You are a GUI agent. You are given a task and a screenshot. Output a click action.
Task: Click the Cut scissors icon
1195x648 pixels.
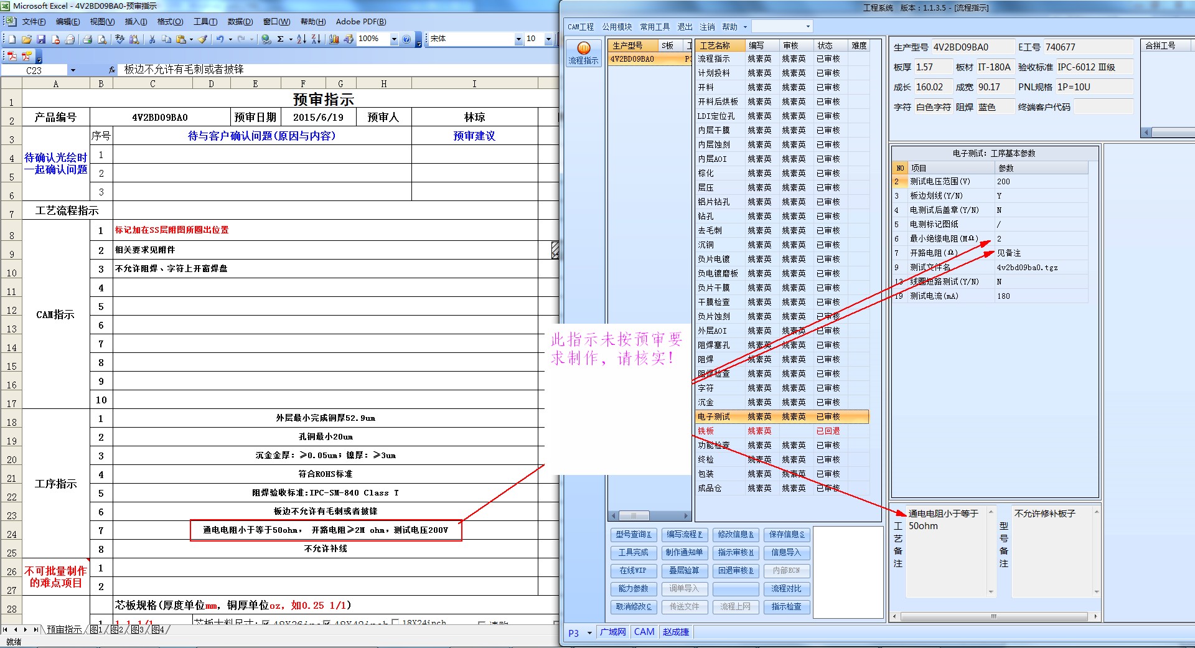click(152, 39)
